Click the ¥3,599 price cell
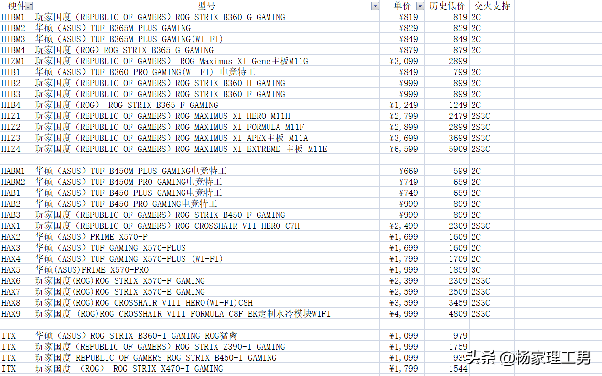The height and width of the screenshot is (376, 602). 402,303
